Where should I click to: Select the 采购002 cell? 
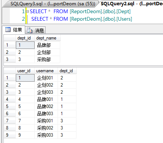coord(46,128)
